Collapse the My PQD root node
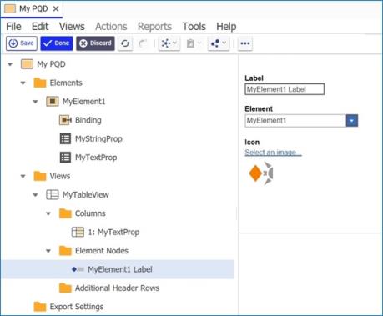The image size is (383, 316). click(x=10, y=64)
